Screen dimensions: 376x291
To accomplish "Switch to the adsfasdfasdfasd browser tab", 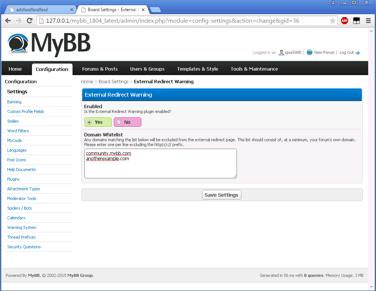I will tap(40, 10).
